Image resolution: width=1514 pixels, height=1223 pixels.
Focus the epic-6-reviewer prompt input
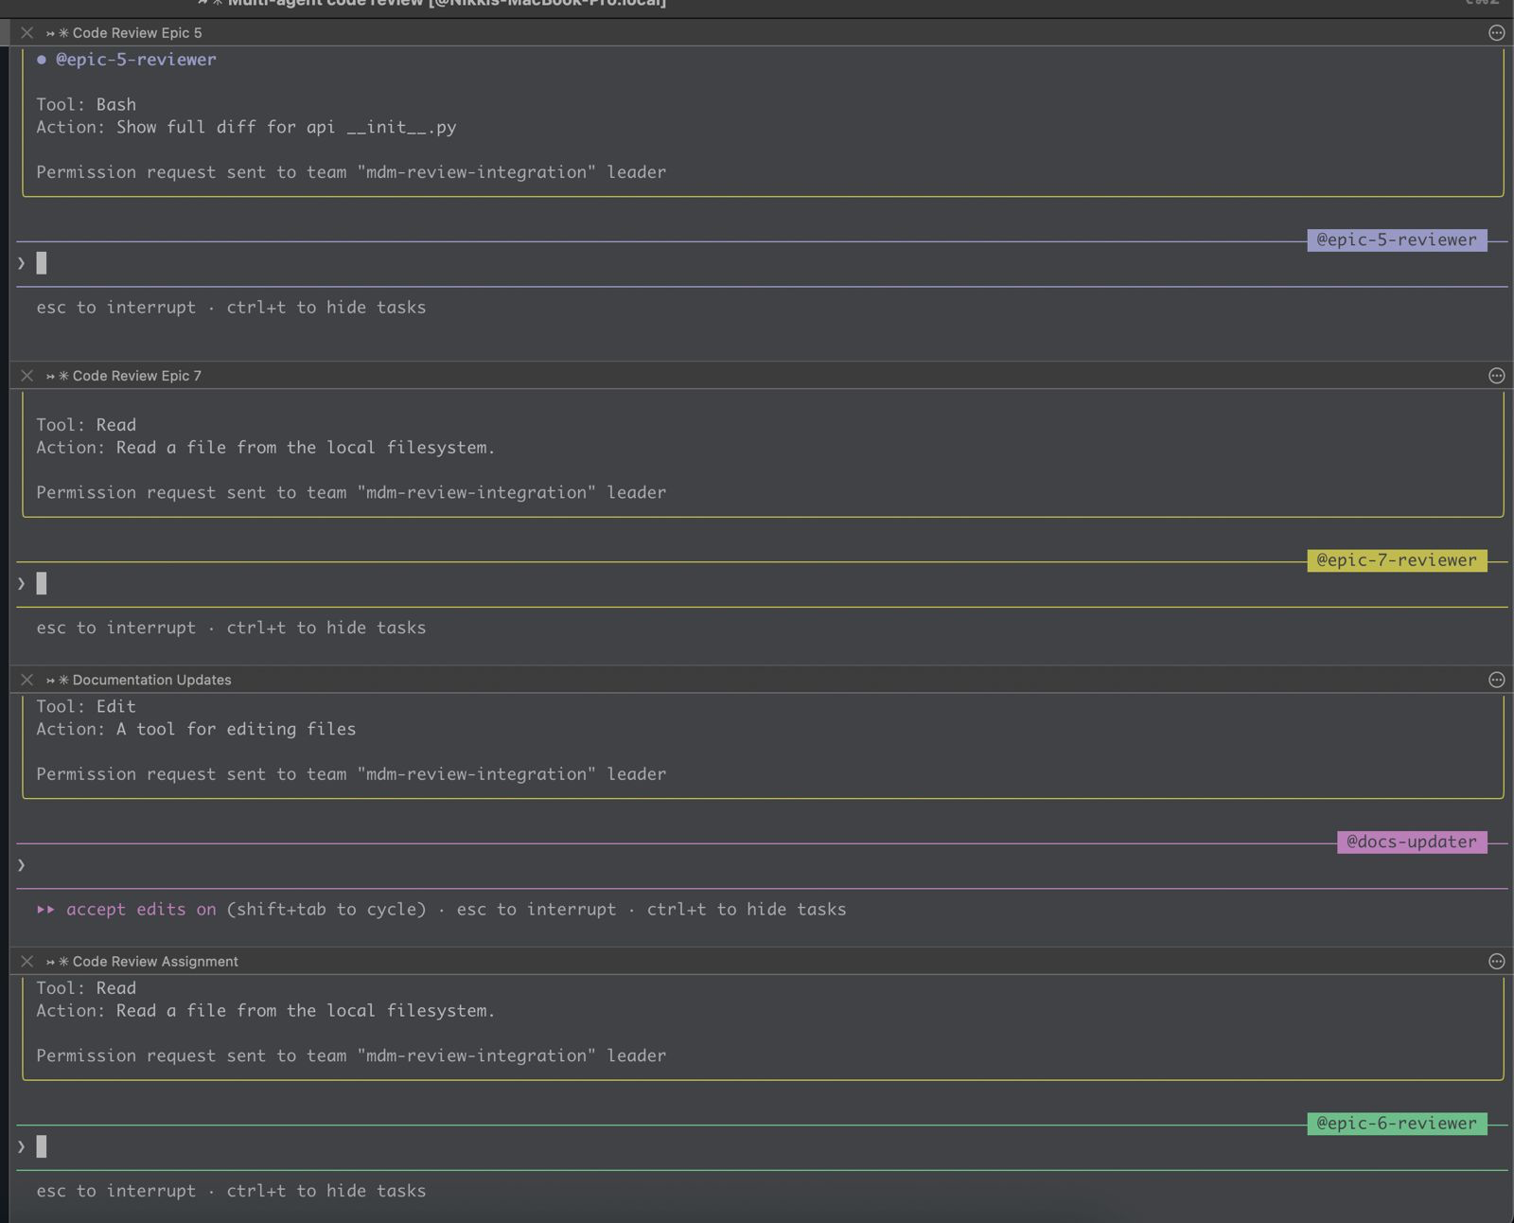pos(378,1147)
